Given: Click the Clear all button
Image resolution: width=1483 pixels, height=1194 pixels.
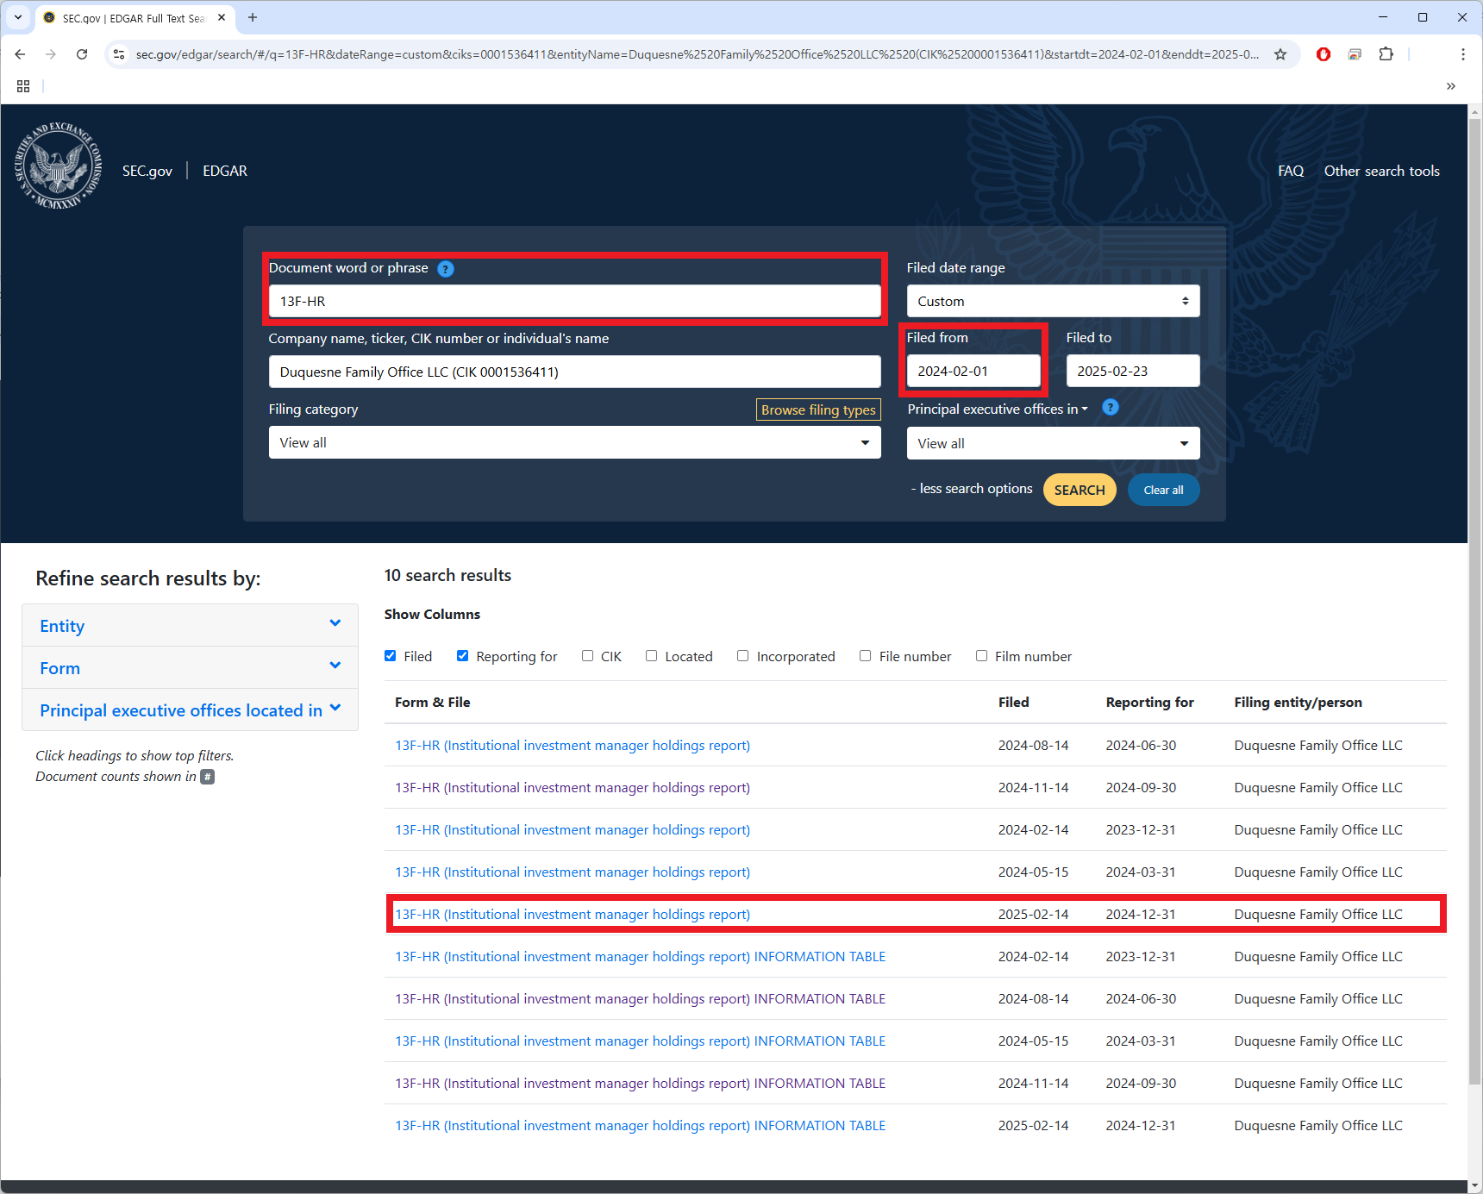Looking at the screenshot, I should click(1163, 490).
